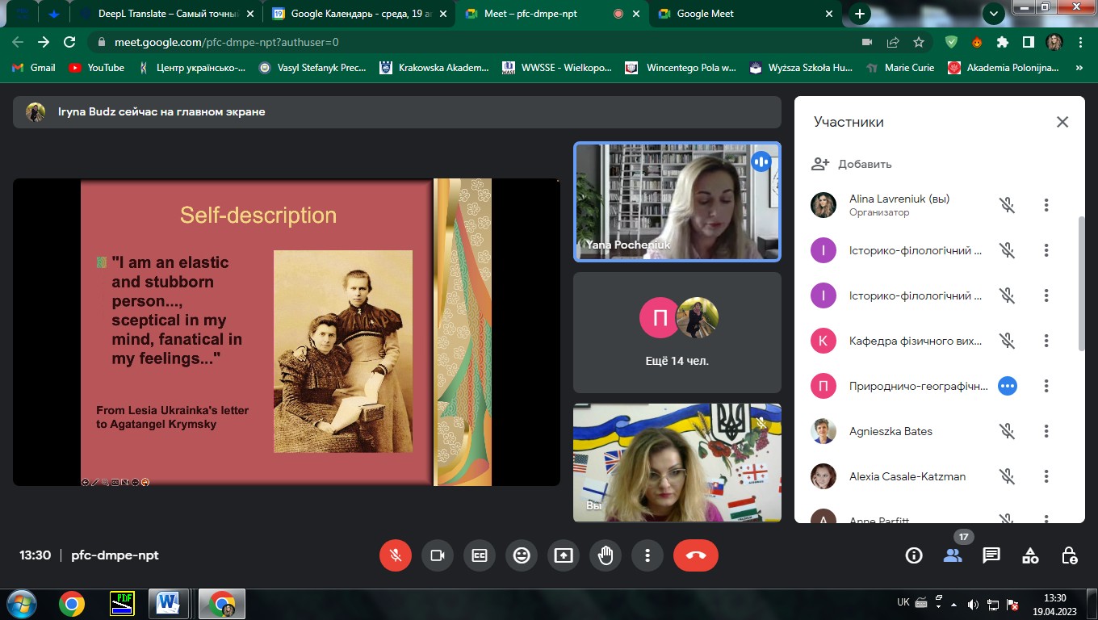1098x620 pixels.
Task: Go back in browser history
Action: tap(18, 42)
